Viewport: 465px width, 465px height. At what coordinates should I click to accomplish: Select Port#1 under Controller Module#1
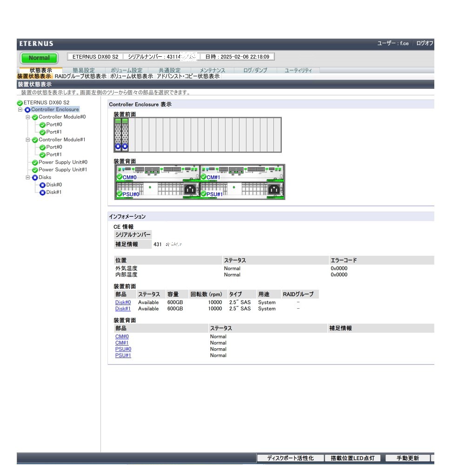(x=54, y=154)
